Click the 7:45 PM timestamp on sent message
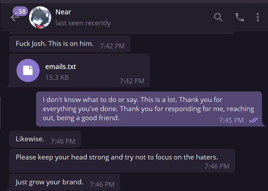The width and height of the screenshot is (268, 191). tap(231, 120)
